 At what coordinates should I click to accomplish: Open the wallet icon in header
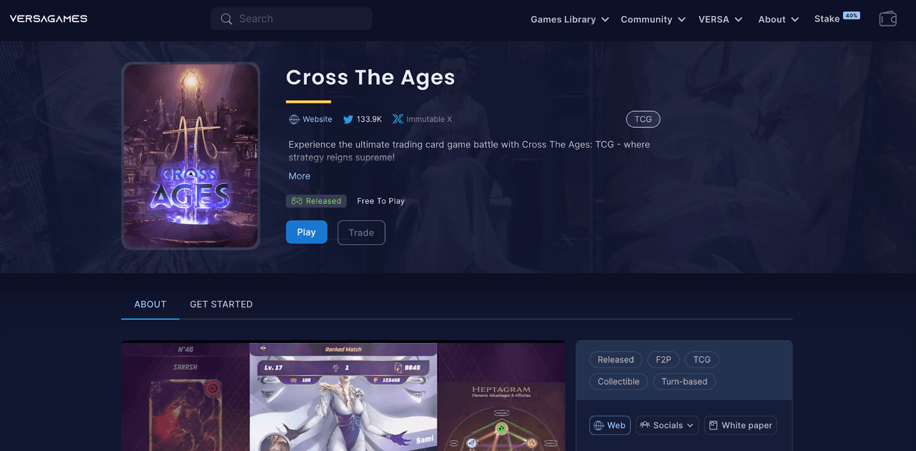pyautogui.click(x=888, y=19)
